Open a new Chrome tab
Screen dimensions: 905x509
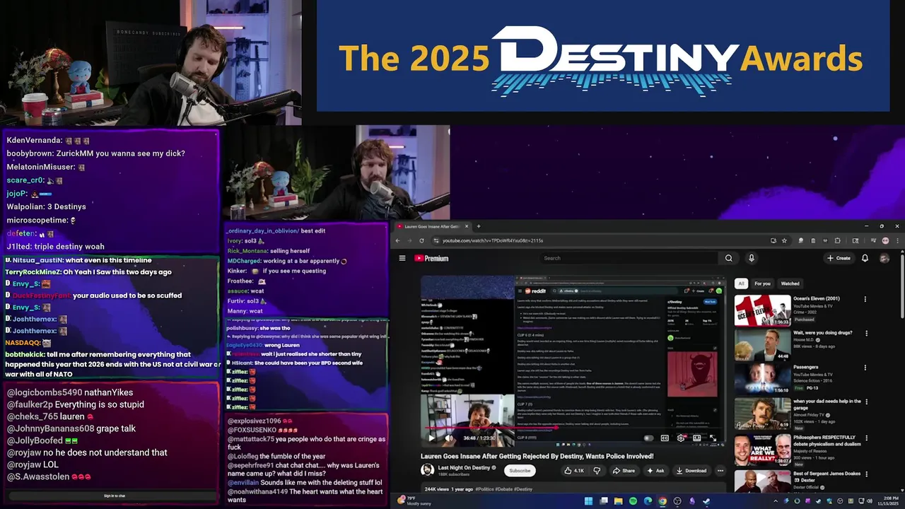479,226
